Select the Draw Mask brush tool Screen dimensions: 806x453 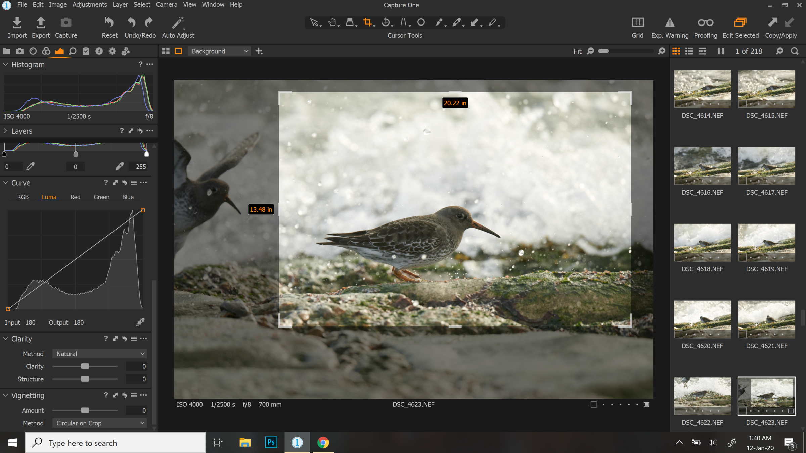(x=439, y=22)
